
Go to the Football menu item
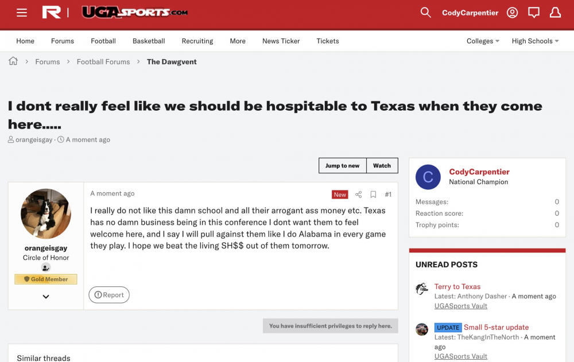pos(103,41)
